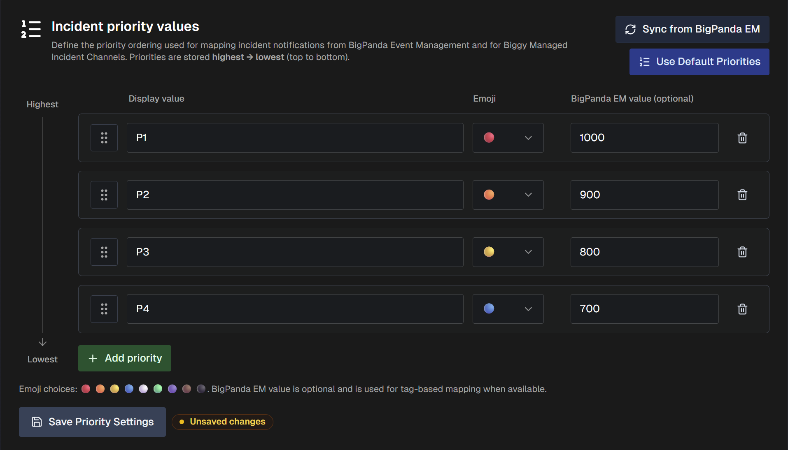Select the P3 reorder grip icon

104,252
